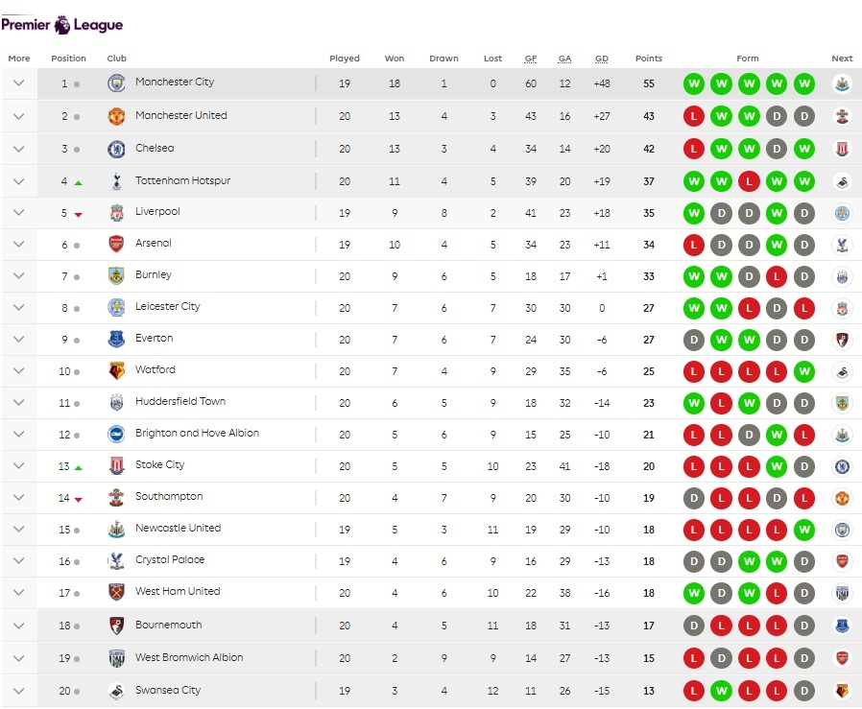Click the Liverpool club crest
The image size is (862, 709).
point(116,213)
